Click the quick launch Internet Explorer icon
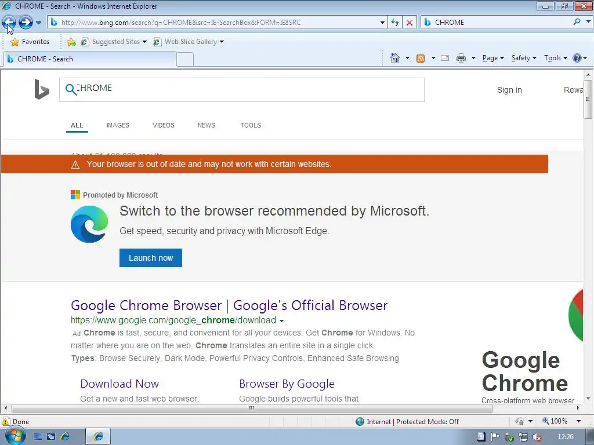 pyautogui.click(x=65, y=437)
